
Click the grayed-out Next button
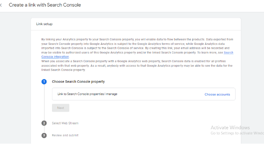click(61, 108)
